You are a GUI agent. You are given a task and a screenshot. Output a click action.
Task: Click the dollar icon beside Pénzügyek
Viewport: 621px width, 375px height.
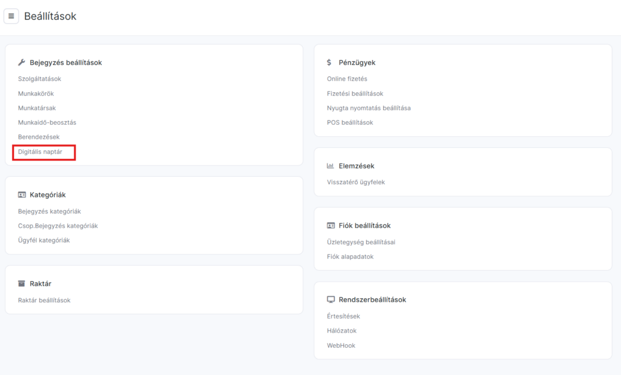pos(329,62)
